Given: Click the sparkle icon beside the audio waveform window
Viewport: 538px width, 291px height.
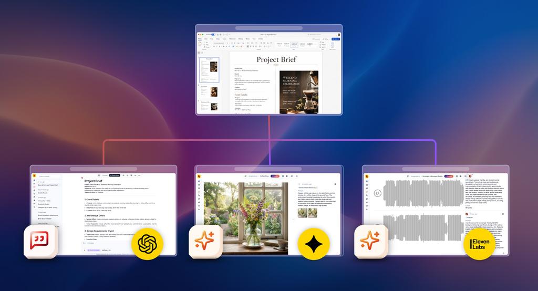Looking at the screenshot, I should pyautogui.click(x=371, y=241).
